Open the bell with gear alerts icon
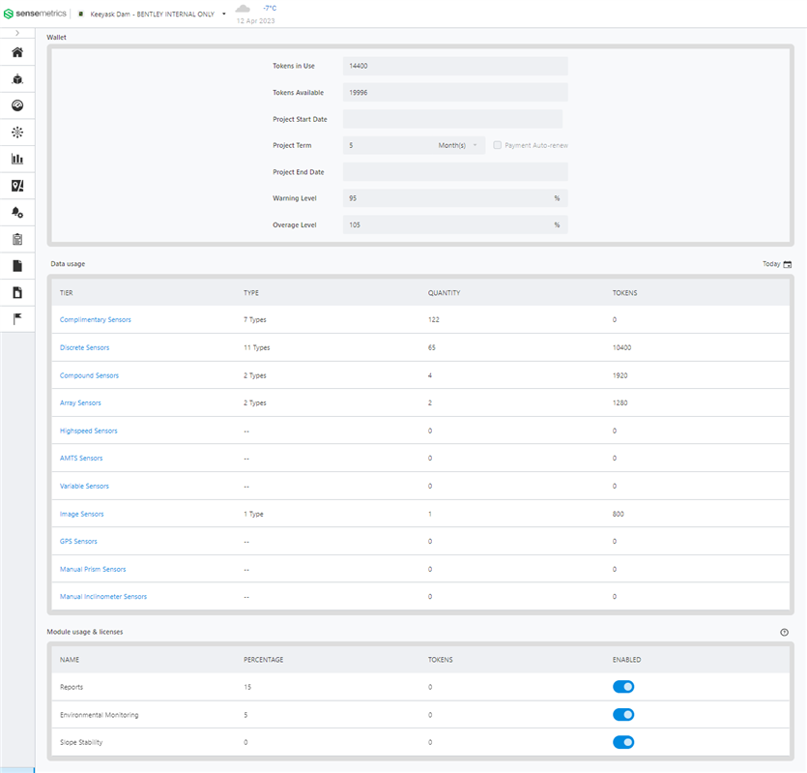Screen dimensions: 807x773 [17, 212]
